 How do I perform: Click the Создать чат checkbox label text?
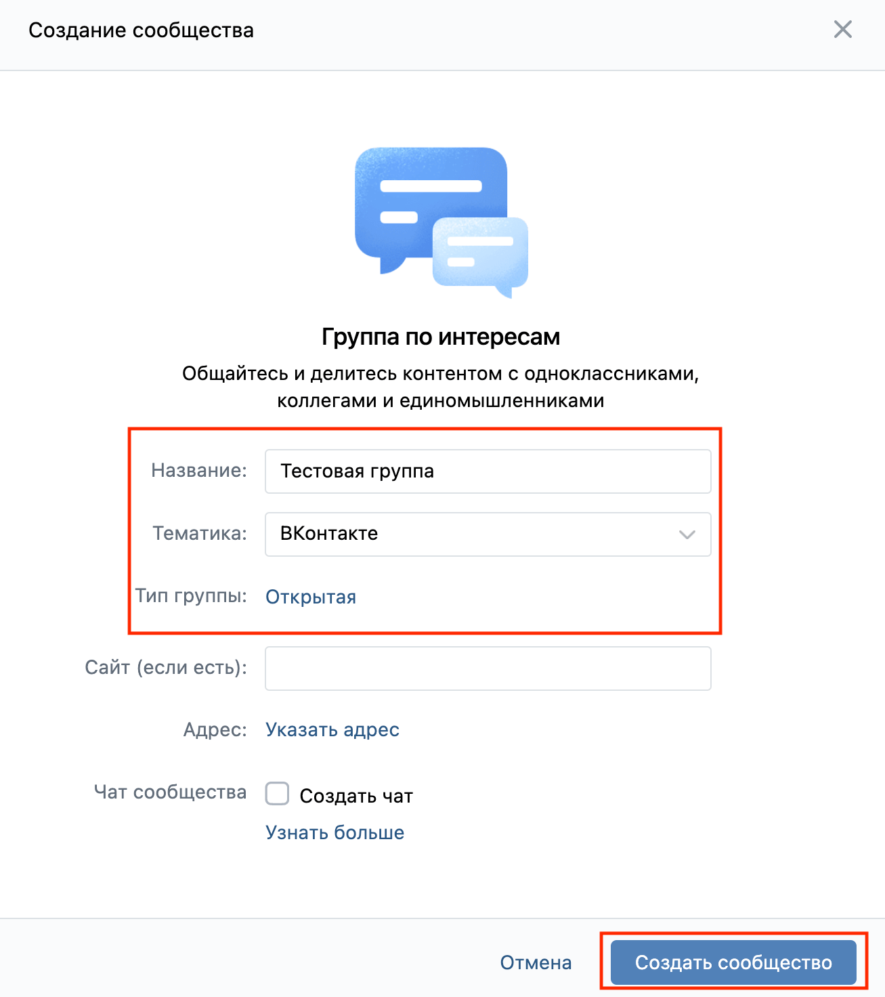coord(356,796)
